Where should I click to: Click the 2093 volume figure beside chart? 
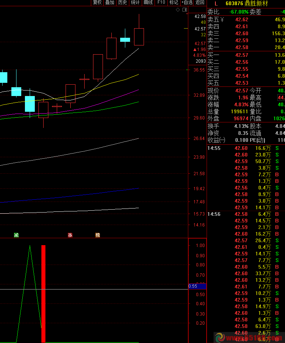click(201, 61)
